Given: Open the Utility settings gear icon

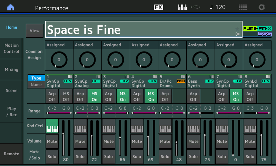Looking at the screenshot, I should (x=262, y=7).
